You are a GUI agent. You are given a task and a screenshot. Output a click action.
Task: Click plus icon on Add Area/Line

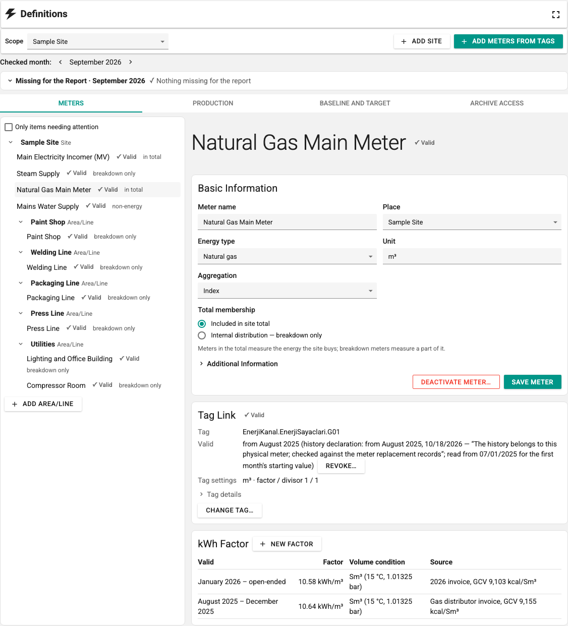point(15,404)
